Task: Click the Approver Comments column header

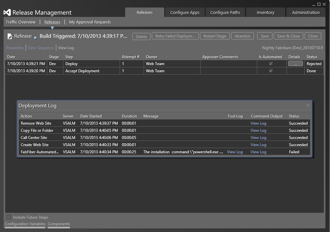Action: pos(220,57)
